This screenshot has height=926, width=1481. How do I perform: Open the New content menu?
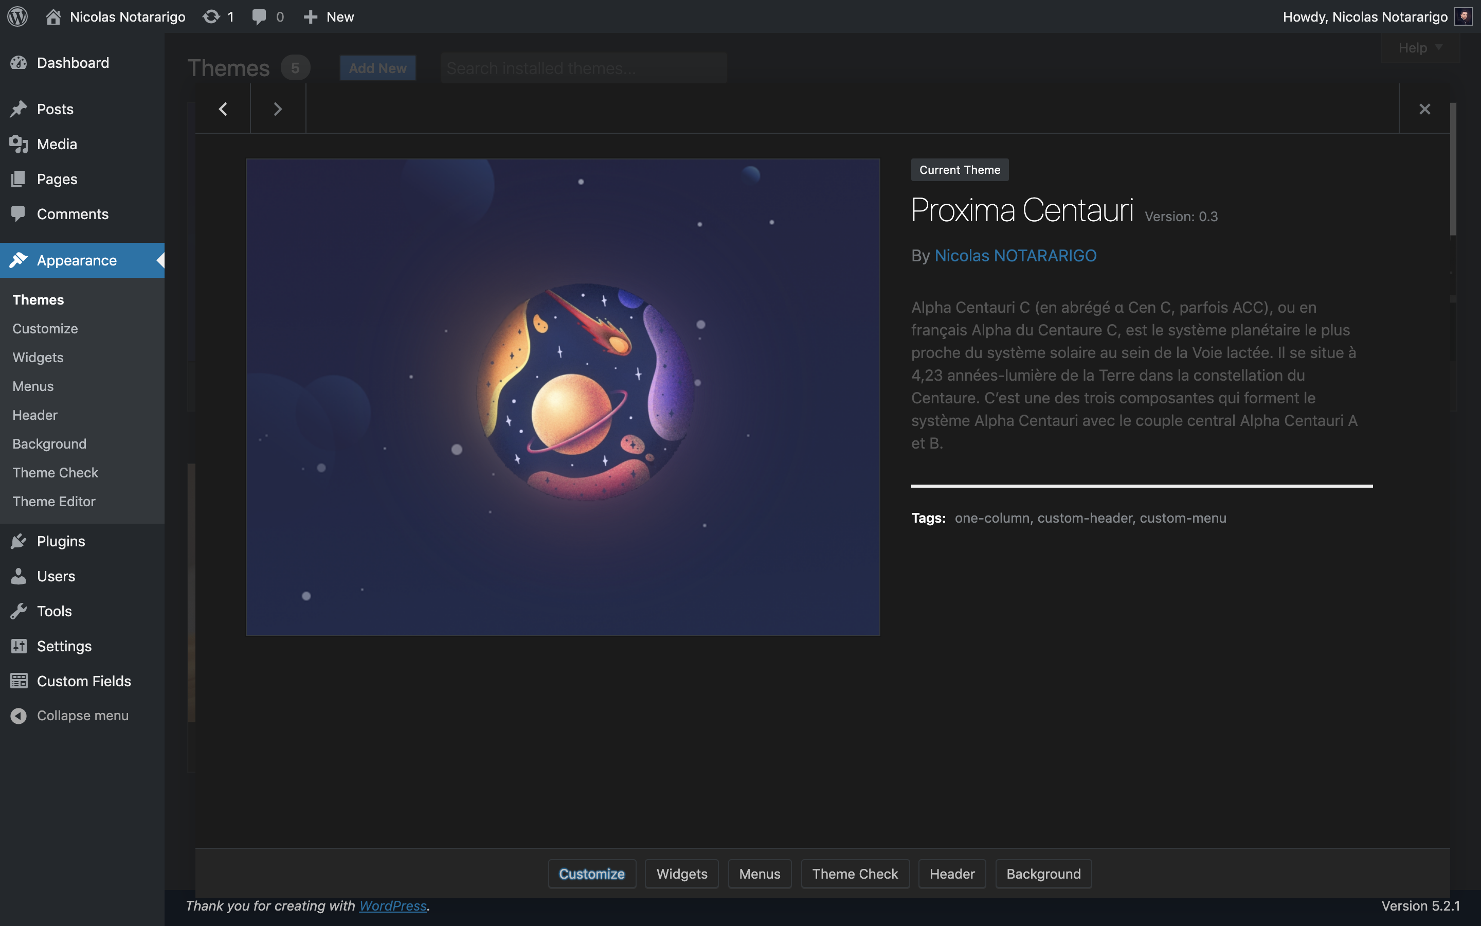click(x=329, y=16)
